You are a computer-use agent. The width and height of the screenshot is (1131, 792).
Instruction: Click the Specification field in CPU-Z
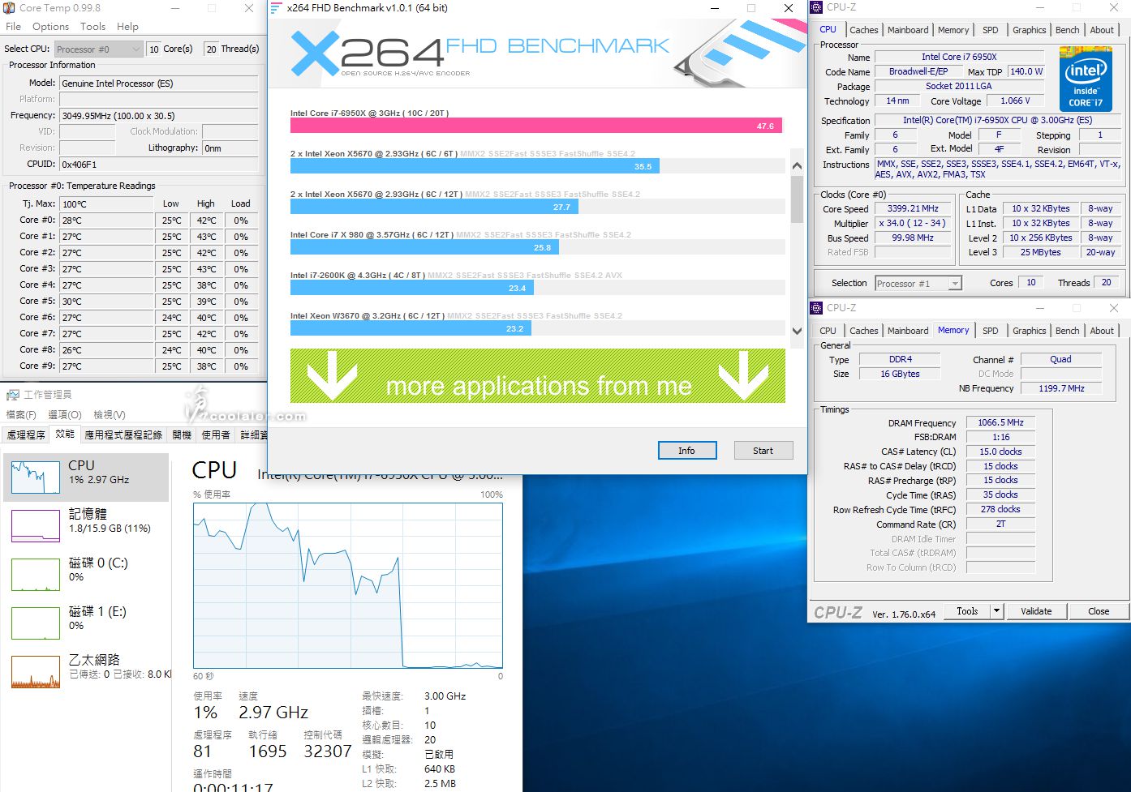pos(998,120)
